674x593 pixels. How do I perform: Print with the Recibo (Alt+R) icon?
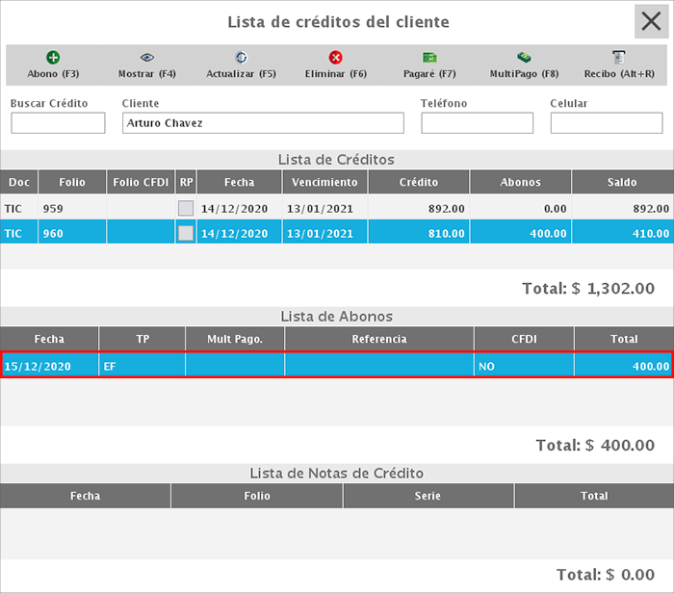point(618,58)
